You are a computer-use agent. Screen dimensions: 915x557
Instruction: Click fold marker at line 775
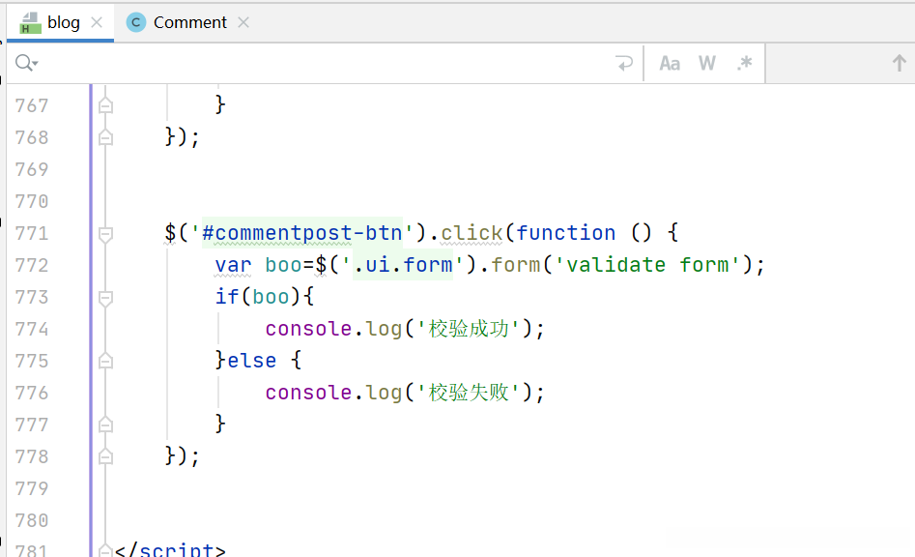[x=105, y=362]
